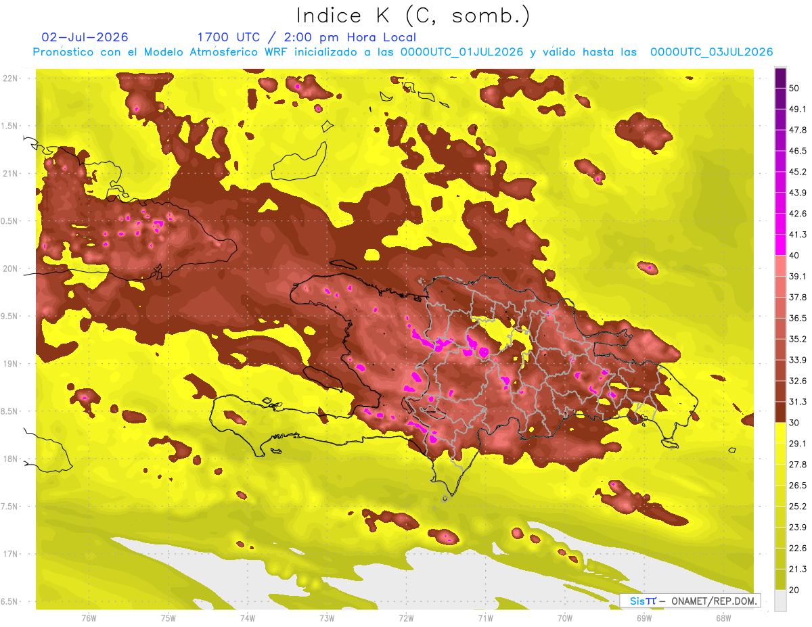Select the '0000UTC_03JUL2026' valid-until timestamp
812x627 pixels.
(711, 52)
